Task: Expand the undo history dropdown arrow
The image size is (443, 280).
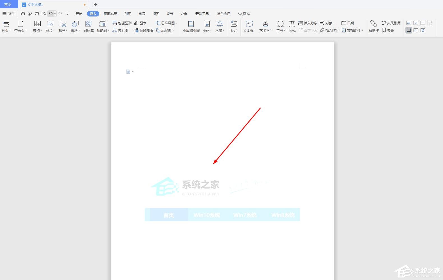Action: (x=55, y=14)
